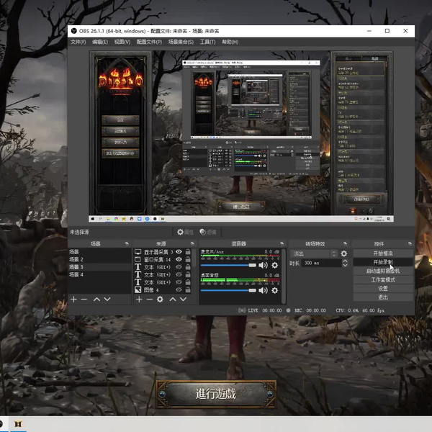The width and height of the screenshot is (432, 432).
Task: Select 场景 2 in the scenes list
Action: click(x=100, y=259)
